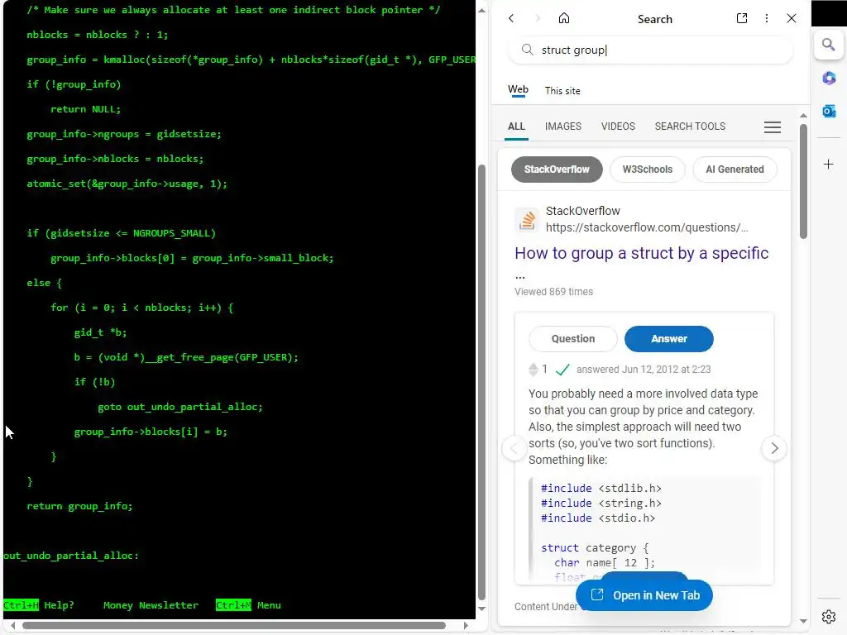Select the AI Generated filter chip

coord(735,169)
